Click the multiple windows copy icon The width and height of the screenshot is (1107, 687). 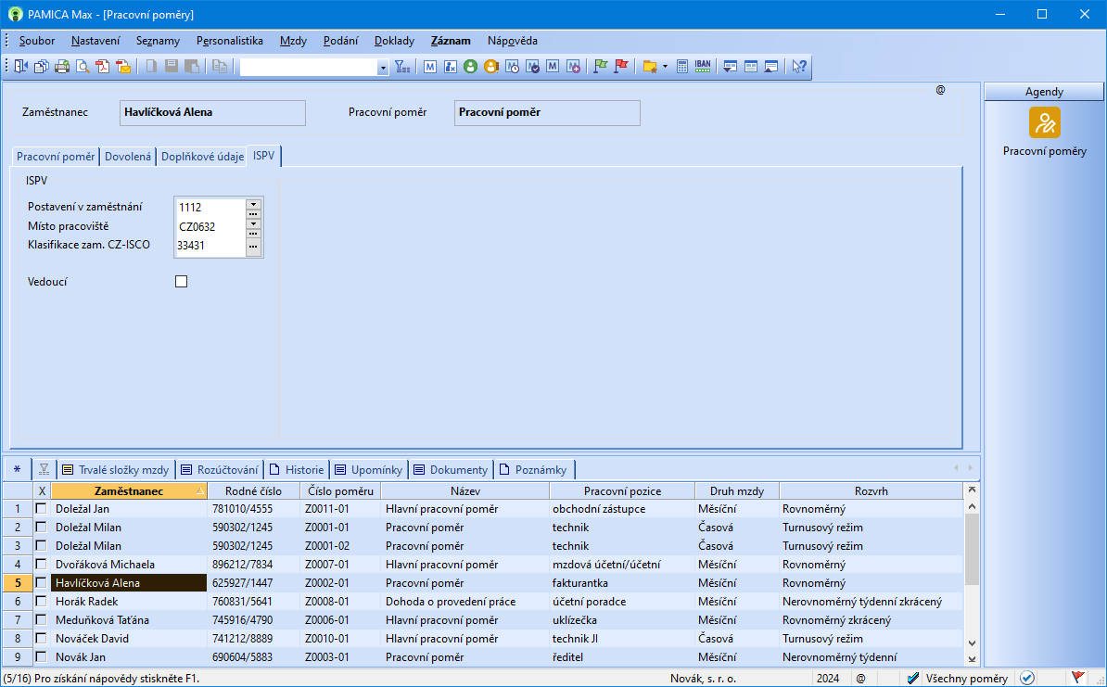point(41,67)
